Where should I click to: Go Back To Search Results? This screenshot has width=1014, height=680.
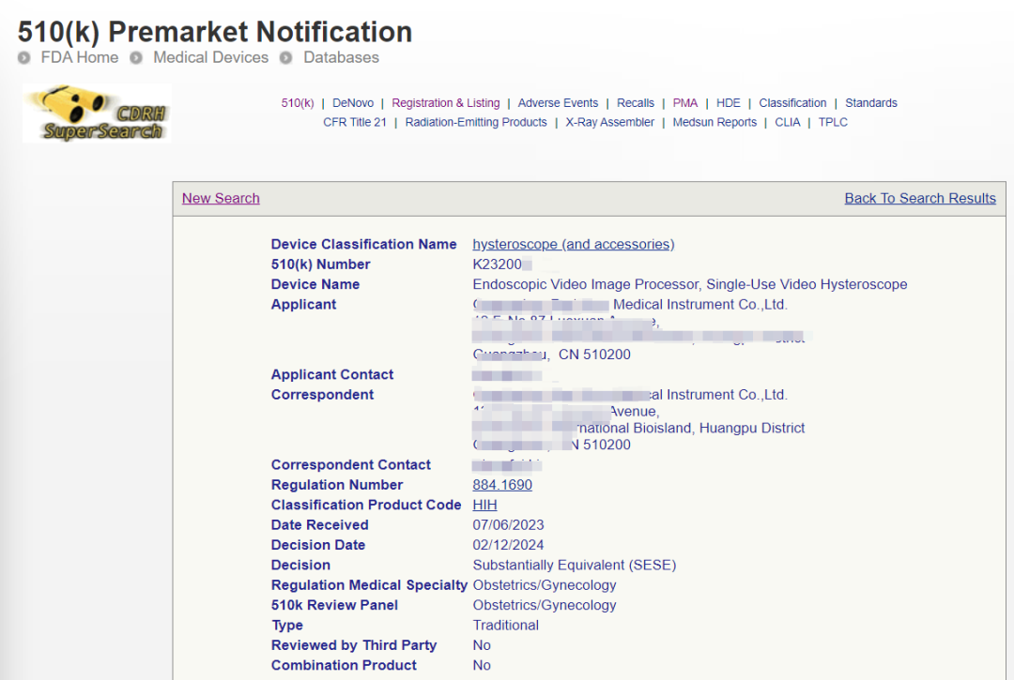tap(920, 198)
